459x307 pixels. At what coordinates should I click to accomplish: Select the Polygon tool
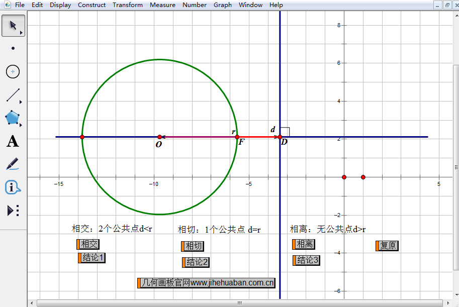(x=12, y=118)
